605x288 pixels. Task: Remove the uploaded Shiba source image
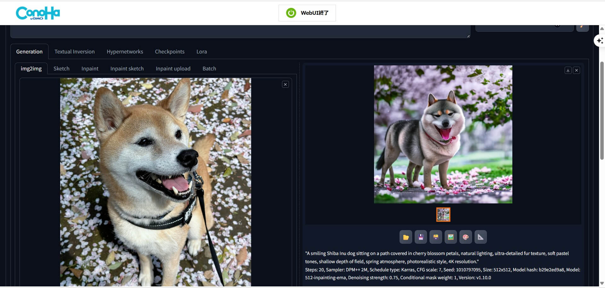pyautogui.click(x=285, y=84)
